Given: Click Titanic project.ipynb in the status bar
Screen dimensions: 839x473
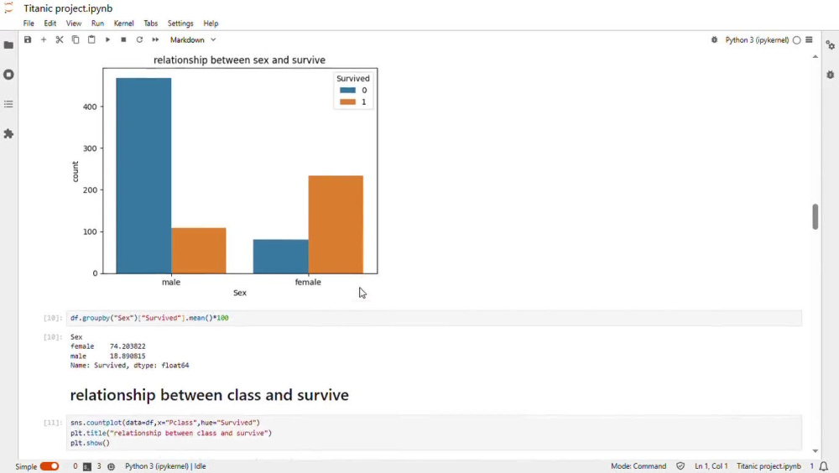Looking at the screenshot, I should [x=769, y=466].
